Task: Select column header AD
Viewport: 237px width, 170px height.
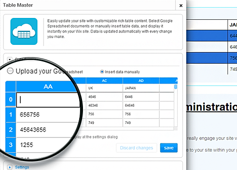Action: click(141, 81)
